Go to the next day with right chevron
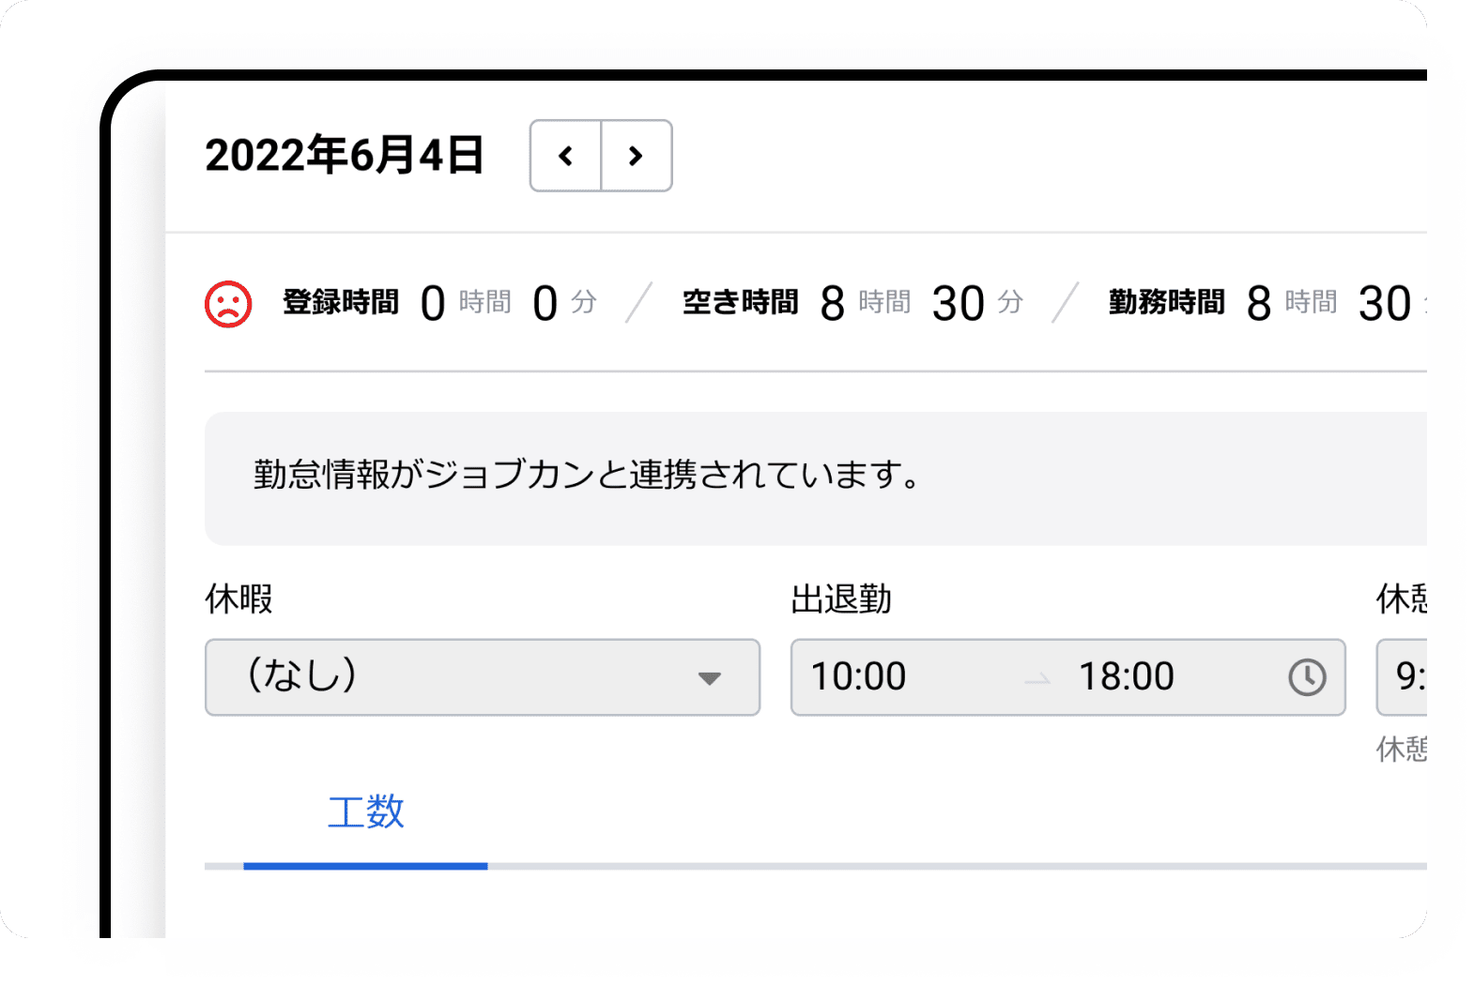Viewport: 1474px width, 985px height. click(x=637, y=156)
